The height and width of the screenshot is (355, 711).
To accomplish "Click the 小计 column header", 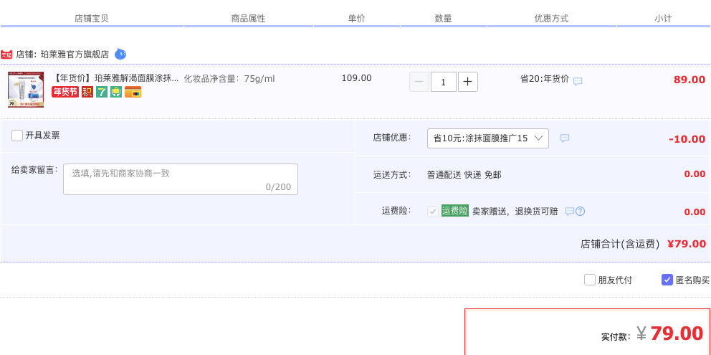I will click(663, 19).
